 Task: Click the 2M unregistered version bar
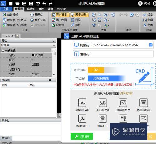click(96, 70)
